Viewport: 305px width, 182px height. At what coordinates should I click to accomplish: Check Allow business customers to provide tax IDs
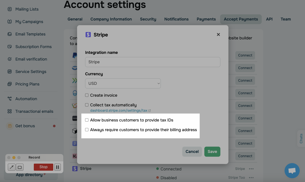pos(87,120)
